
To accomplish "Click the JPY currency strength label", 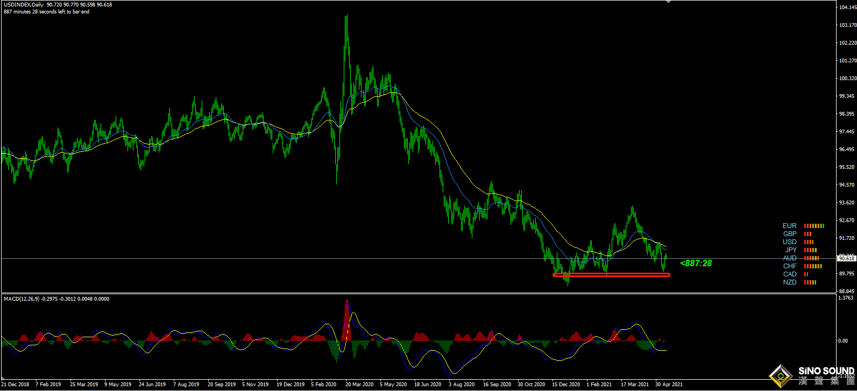I will tap(790, 250).
